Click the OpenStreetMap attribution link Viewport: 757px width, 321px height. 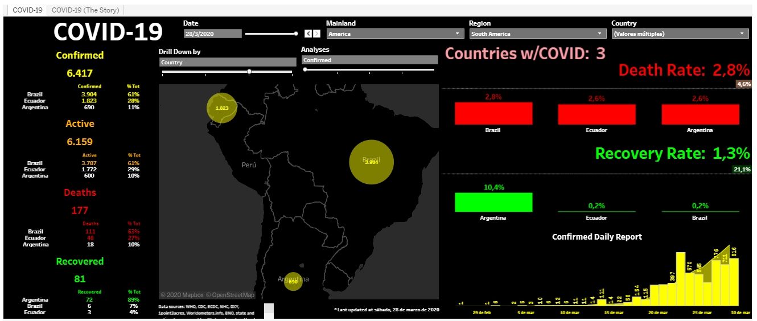click(x=230, y=295)
